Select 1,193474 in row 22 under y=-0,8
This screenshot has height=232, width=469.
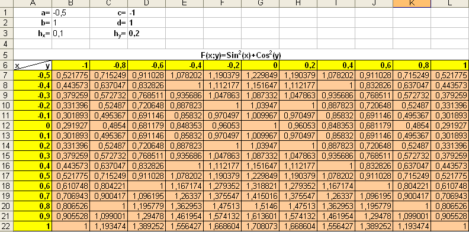point(109,226)
